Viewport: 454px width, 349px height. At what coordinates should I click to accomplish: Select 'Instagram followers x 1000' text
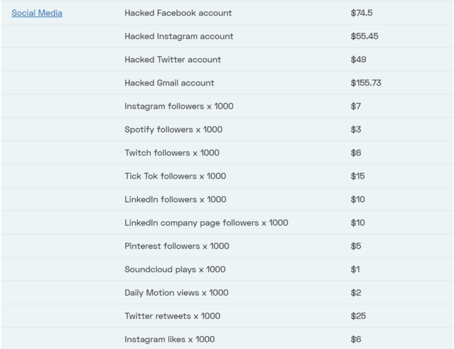point(179,106)
